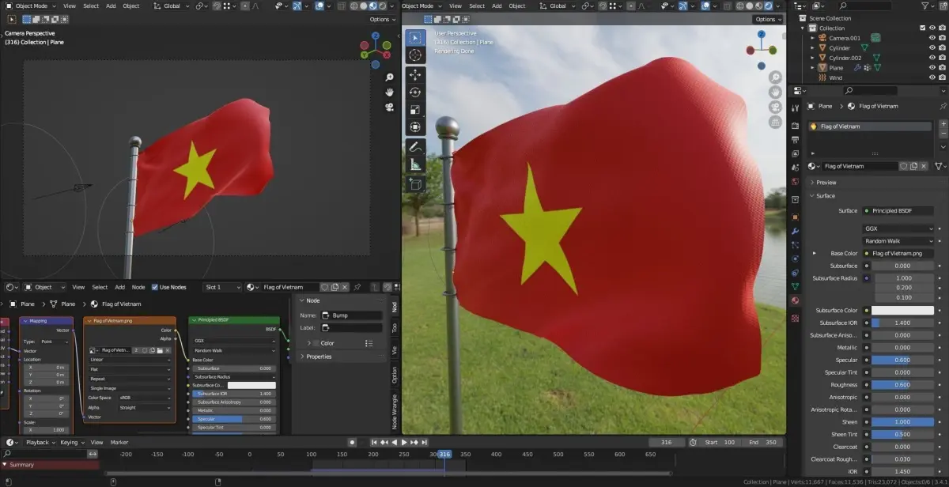Unlink material with X icon in Properties

pos(924,166)
